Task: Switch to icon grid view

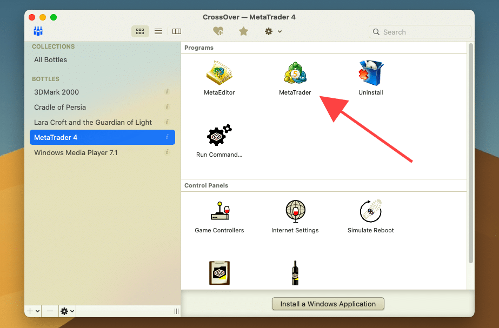Action: 140,31
